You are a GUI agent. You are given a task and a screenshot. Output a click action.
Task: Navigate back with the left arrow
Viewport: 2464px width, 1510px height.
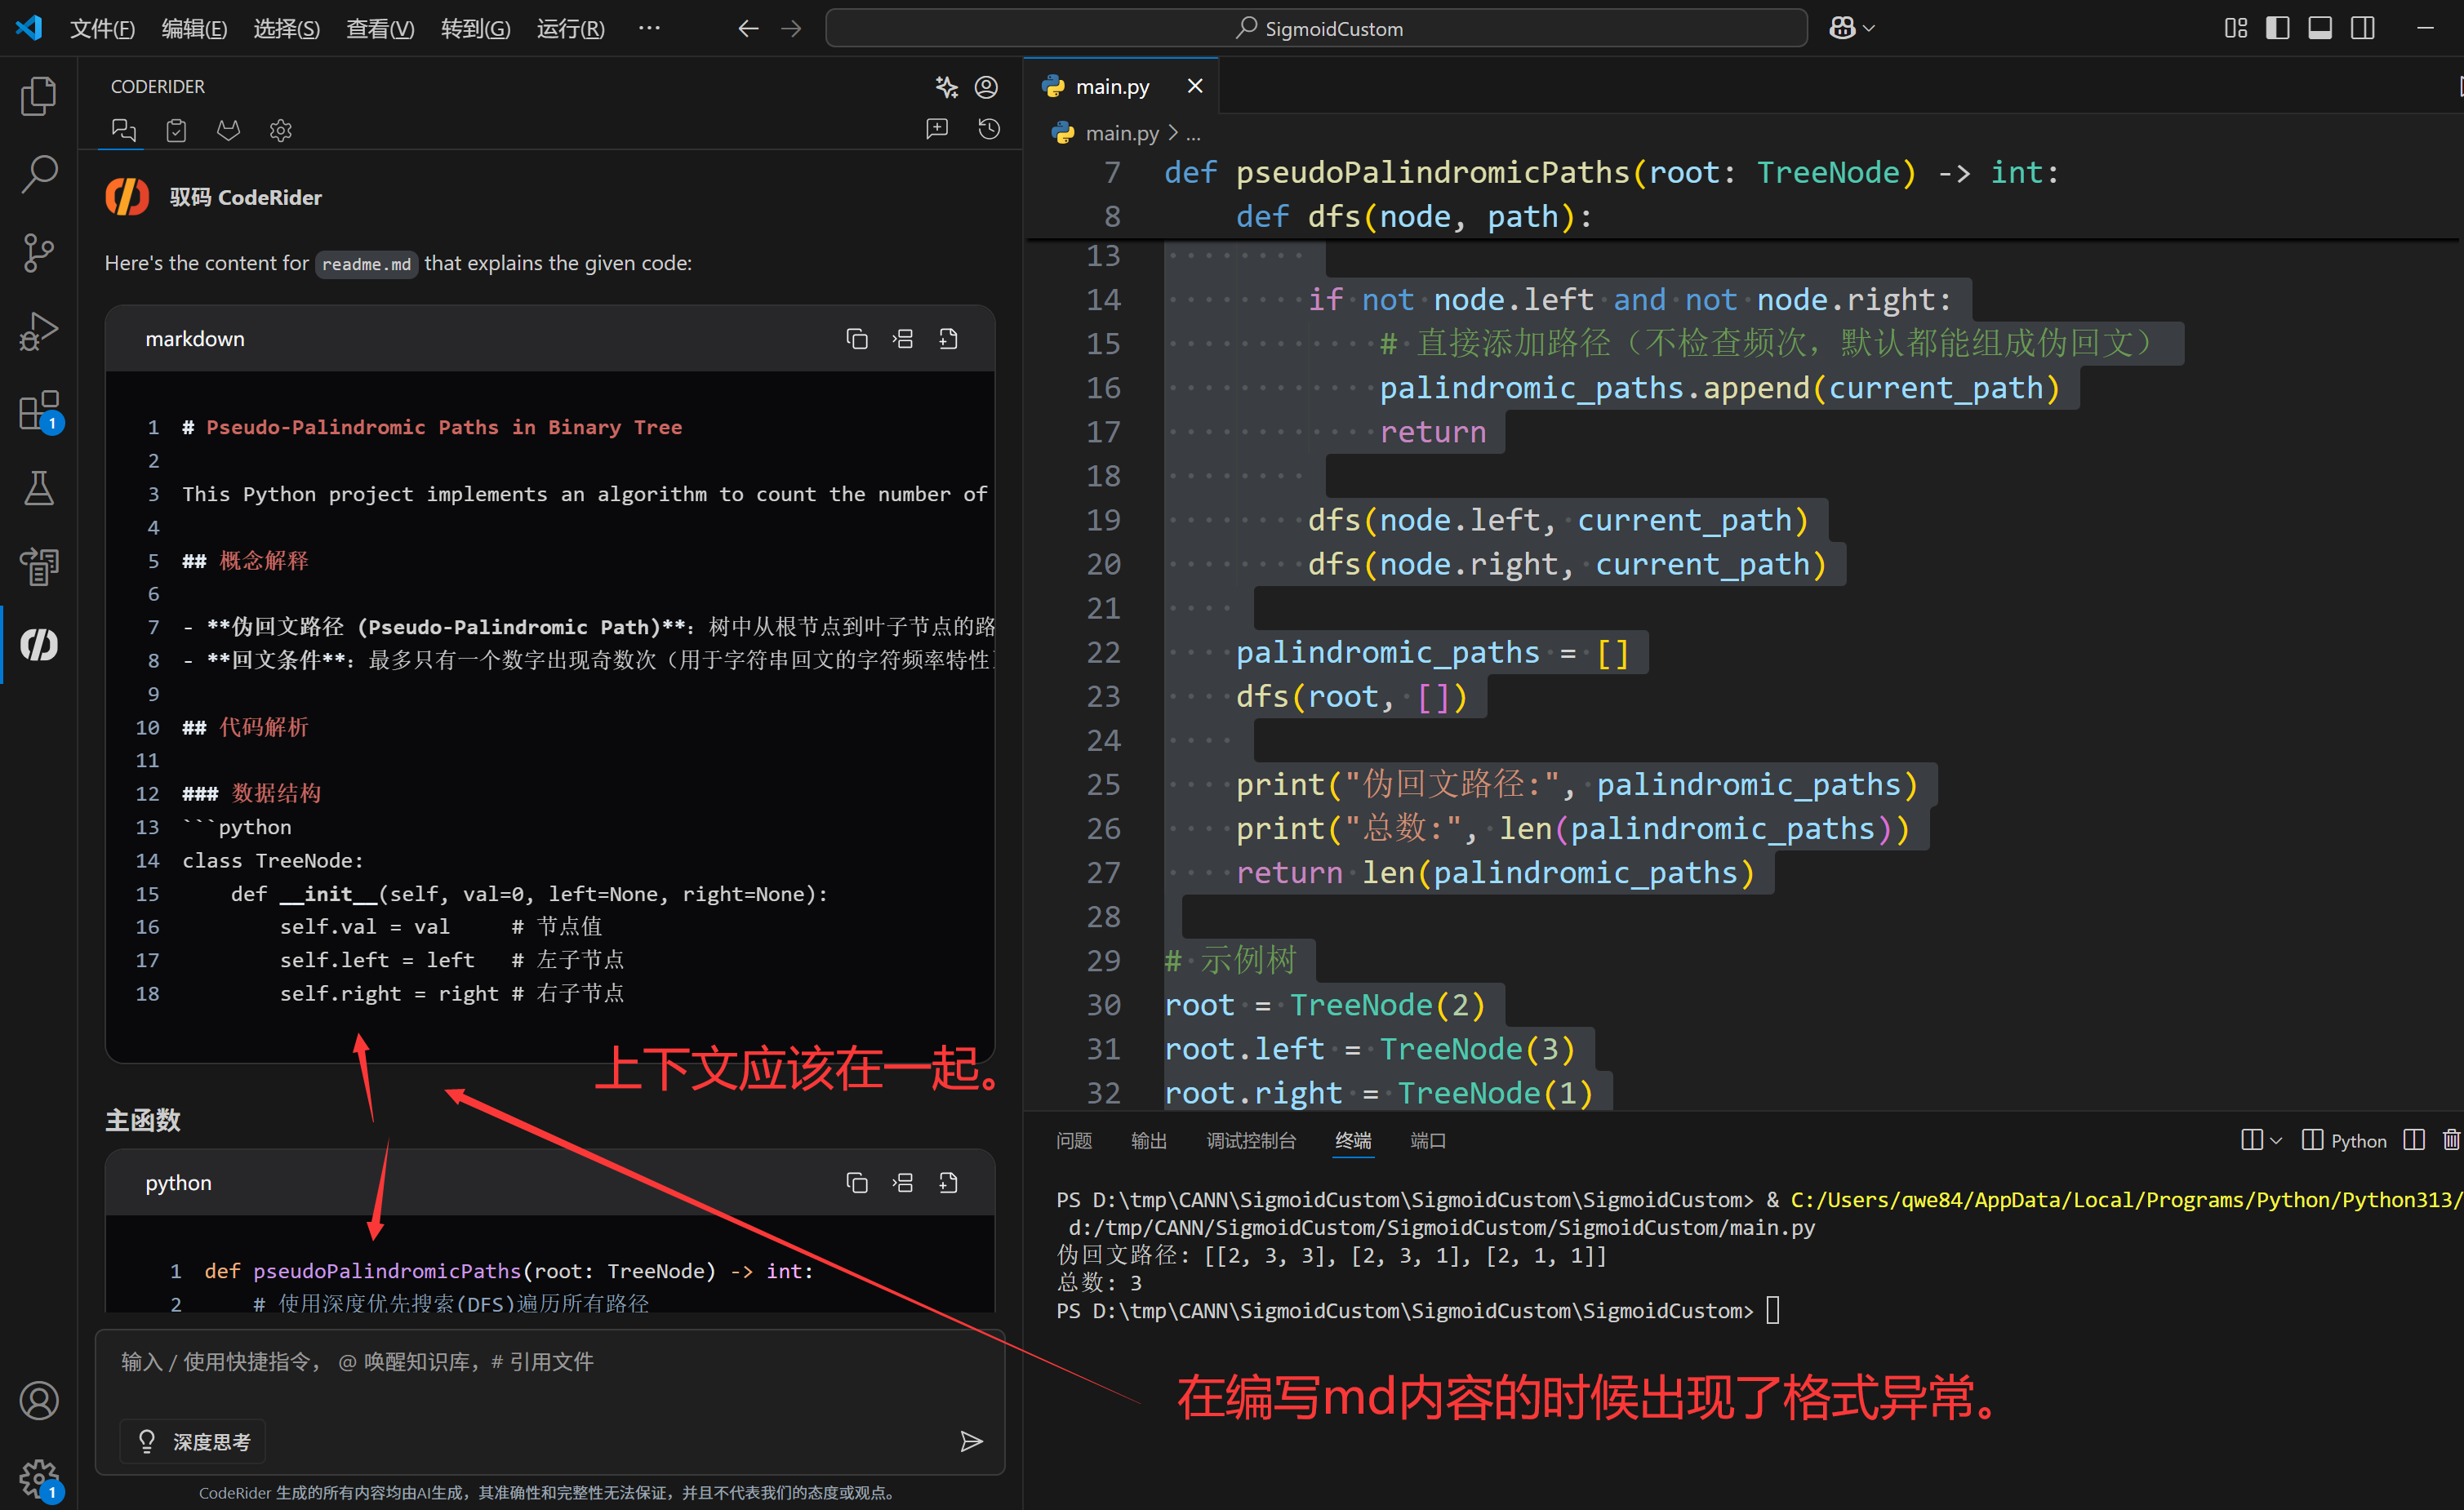[748, 28]
